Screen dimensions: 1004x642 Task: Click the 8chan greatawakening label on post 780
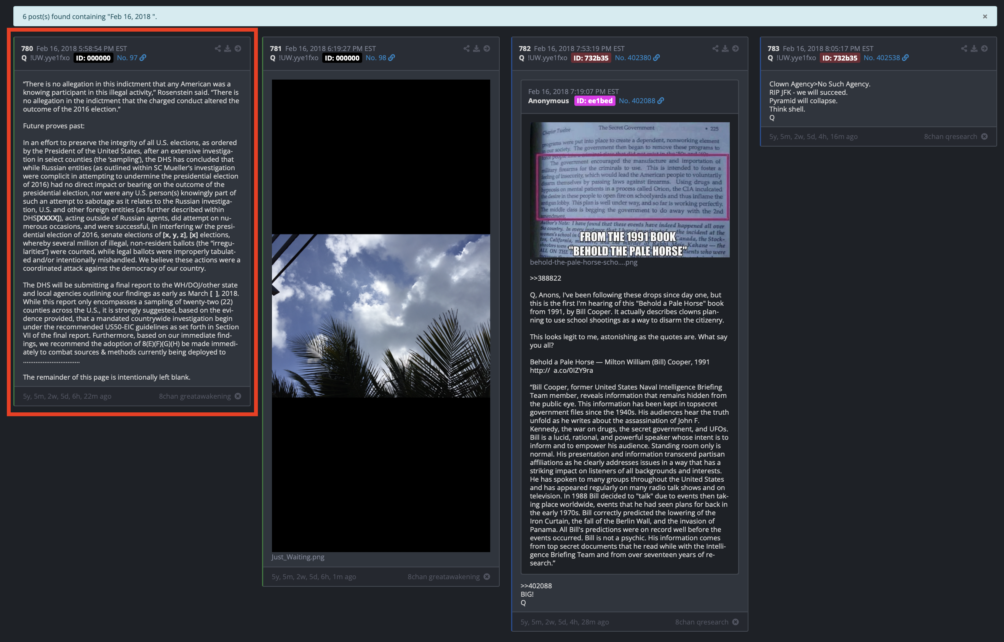point(195,396)
